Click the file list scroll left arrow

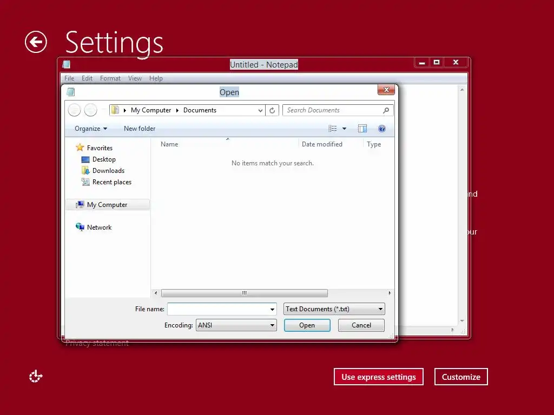(156, 293)
